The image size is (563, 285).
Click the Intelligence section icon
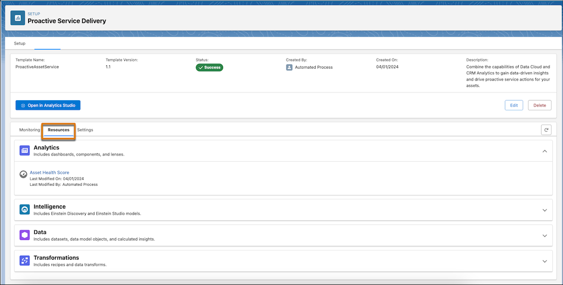pyautogui.click(x=24, y=210)
